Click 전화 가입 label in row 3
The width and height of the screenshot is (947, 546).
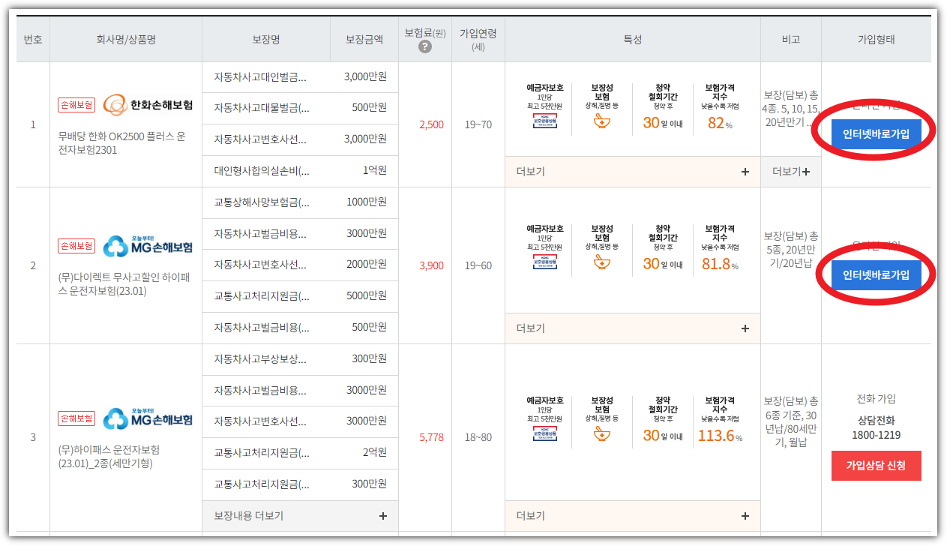[876, 399]
